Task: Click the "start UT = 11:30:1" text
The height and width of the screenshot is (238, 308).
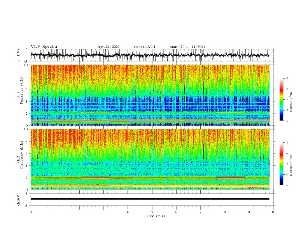Action: click(x=188, y=47)
